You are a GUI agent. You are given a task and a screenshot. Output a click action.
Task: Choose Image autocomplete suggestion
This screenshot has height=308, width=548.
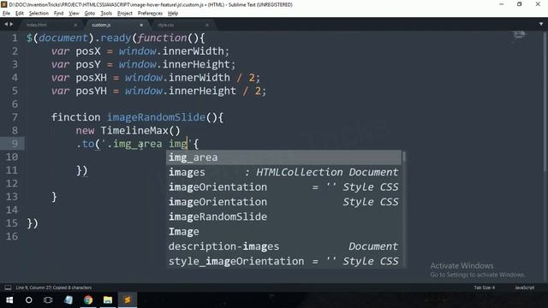coord(283,232)
